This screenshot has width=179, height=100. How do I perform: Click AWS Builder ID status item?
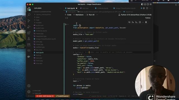coord(45,96)
